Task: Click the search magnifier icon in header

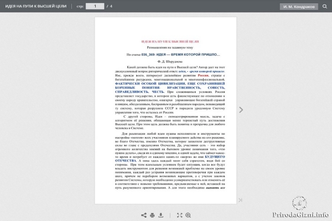Action: point(325,6)
